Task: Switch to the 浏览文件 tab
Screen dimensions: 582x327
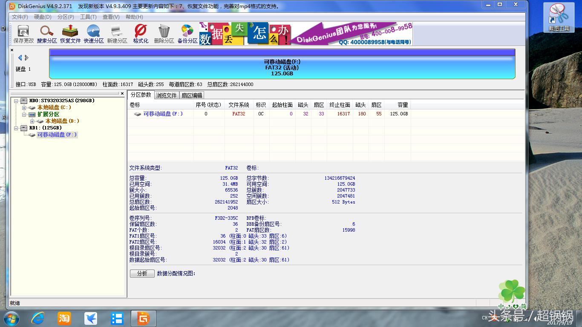Action: pos(166,95)
